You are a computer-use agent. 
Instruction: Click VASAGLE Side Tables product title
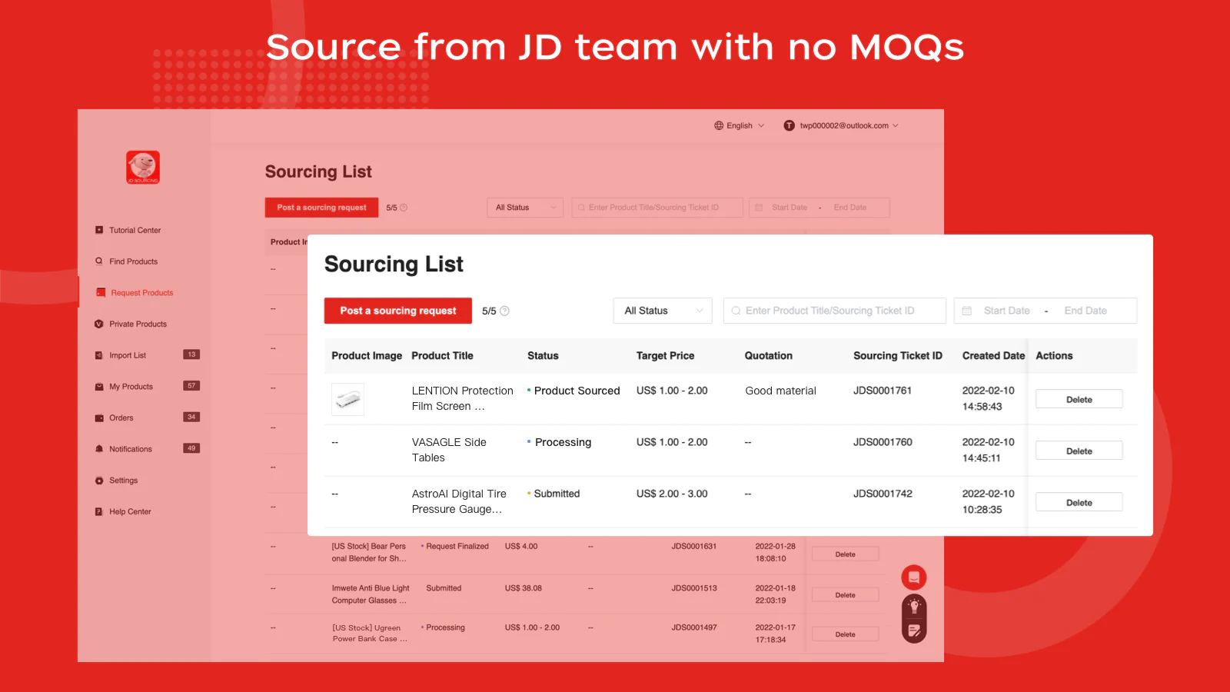click(x=449, y=450)
